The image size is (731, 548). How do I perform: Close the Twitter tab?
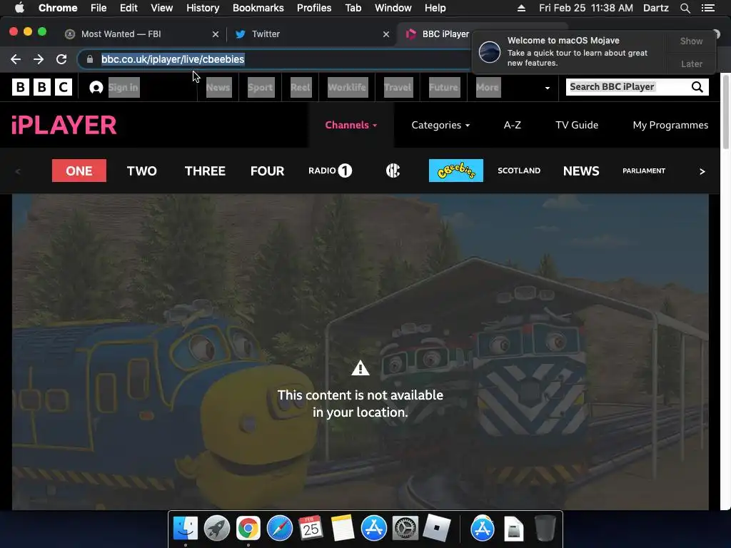click(x=386, y=34)
